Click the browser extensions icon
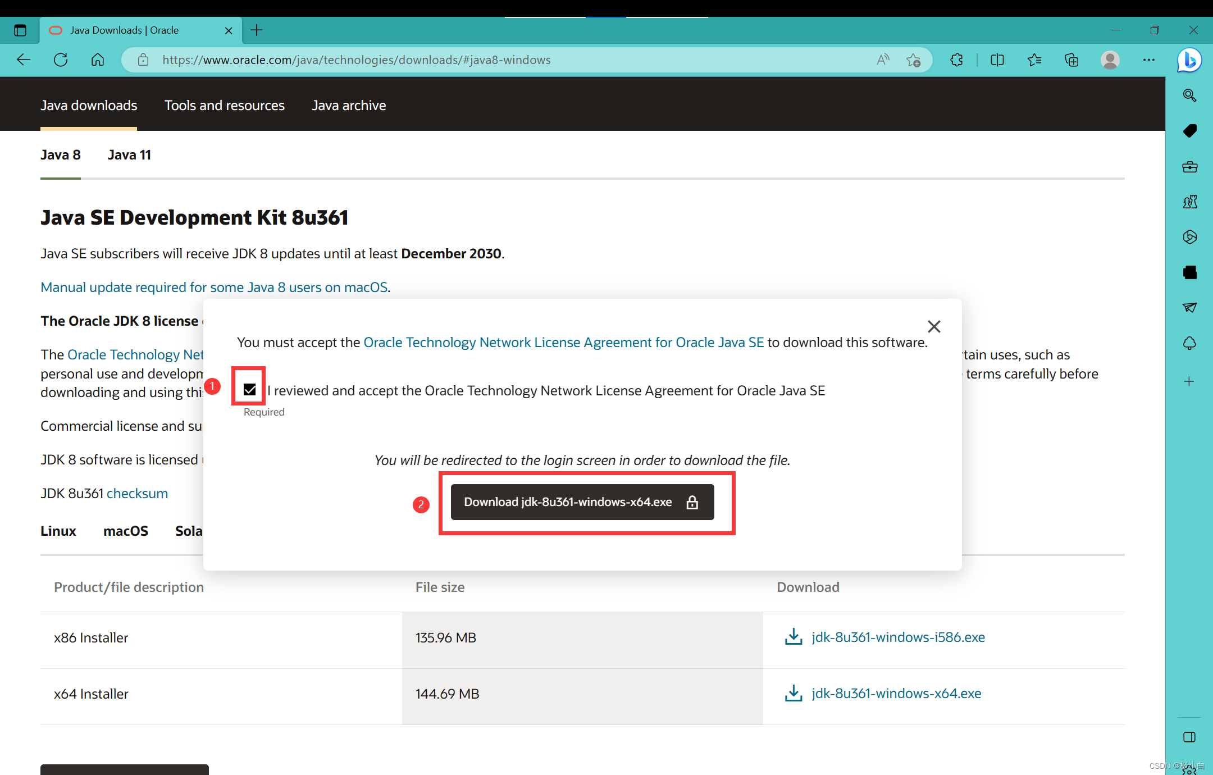Viewport: 1213px width, 775px height. tap(955, 59)
